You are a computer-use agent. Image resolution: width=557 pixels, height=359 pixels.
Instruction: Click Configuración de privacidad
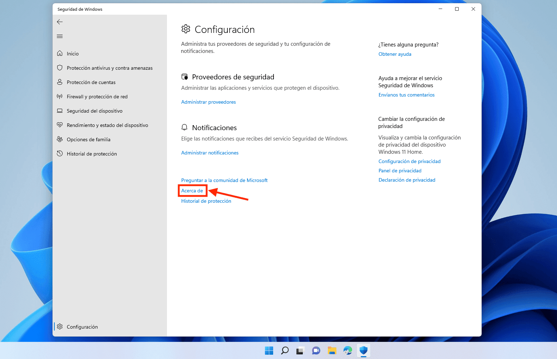[x=409, y=161]
